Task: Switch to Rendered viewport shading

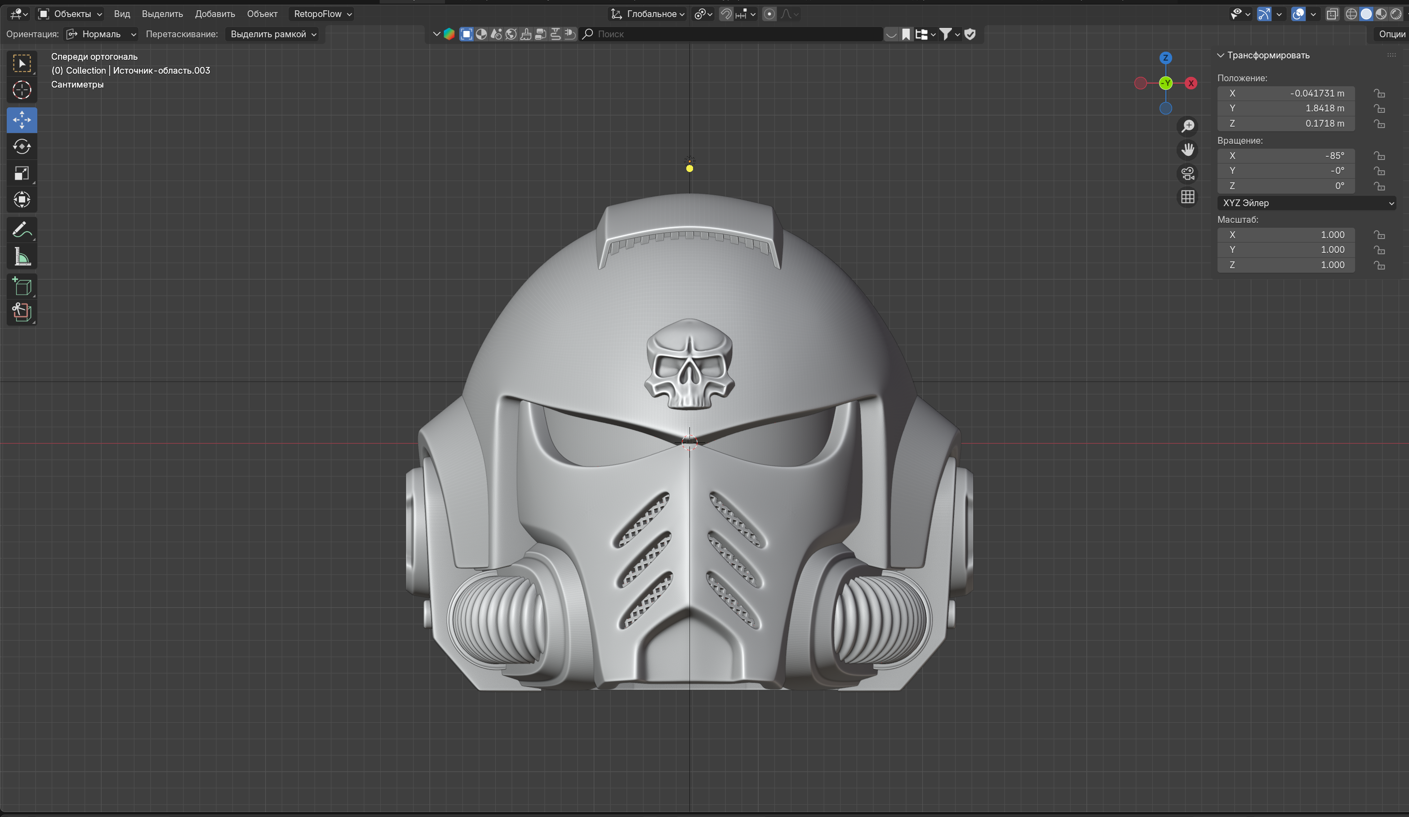Action: (1396, 14)
